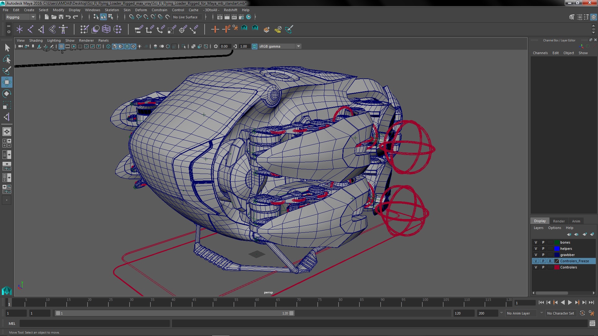Open Script Editor icon at command line
The width and height of the screenshot is (598, 336).
tap(592, 324)
